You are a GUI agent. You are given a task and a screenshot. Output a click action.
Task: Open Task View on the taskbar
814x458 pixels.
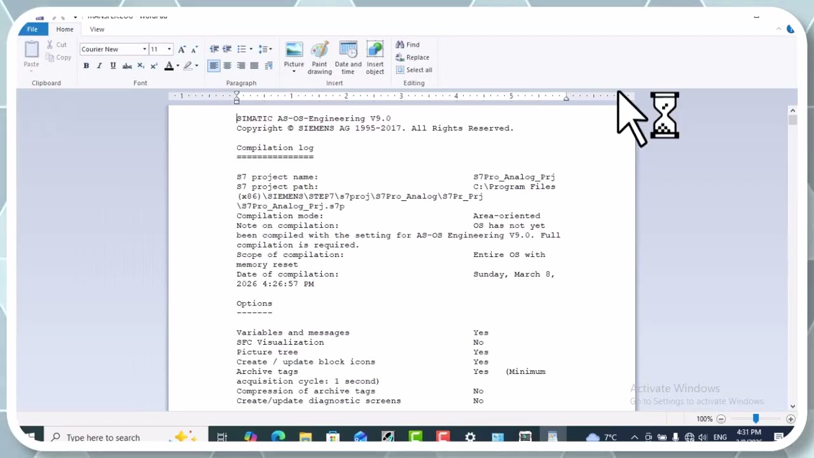coord(222,437)
